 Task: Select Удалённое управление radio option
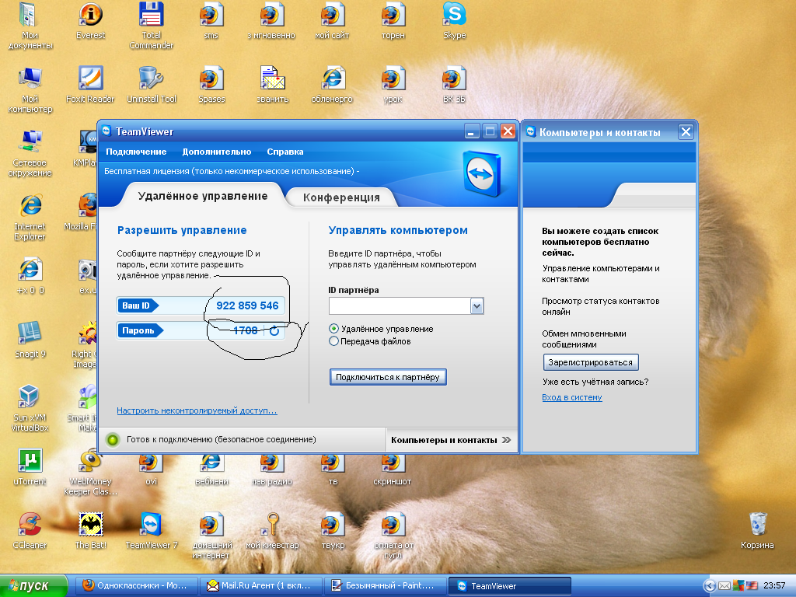click(x=333, y=329)
